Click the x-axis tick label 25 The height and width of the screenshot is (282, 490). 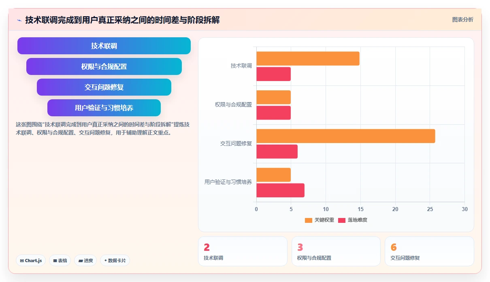[x=430, y=209]
